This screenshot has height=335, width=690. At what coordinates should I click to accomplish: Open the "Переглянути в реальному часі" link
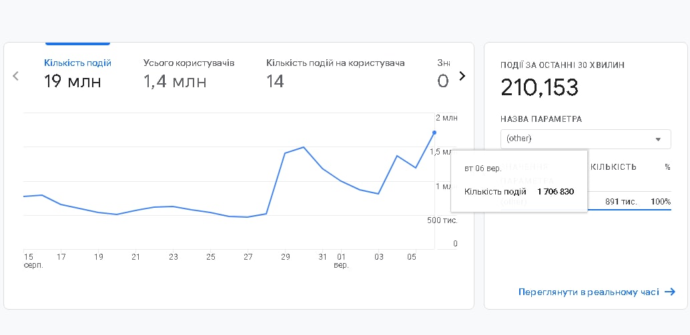coord(589,292)
